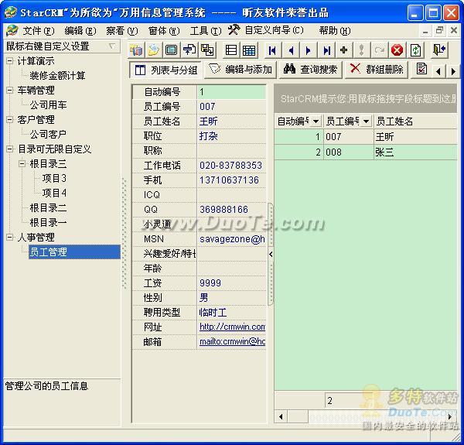The width and height of the screenshot is (464, 445).
Task: Click the 工作电话 value 020-83788353
Action: (x=230, y=165)
